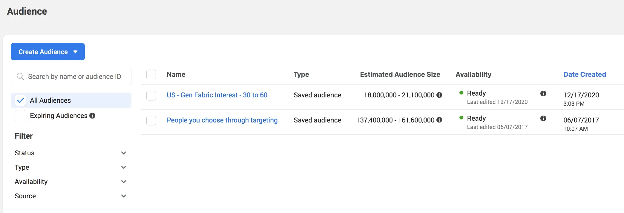Click the search magnifier icon
The image size is (624, 213).
(x=20, y=76)
